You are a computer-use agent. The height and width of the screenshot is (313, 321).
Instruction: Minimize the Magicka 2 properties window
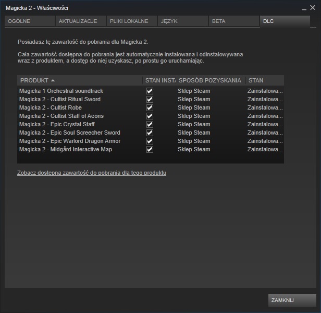304,8
